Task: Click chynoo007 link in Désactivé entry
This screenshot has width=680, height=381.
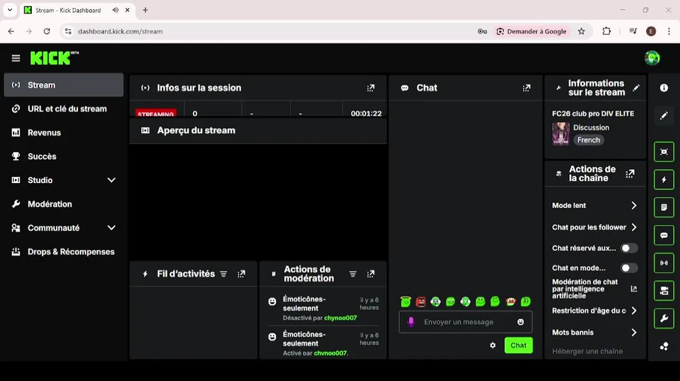Action: 341,318
